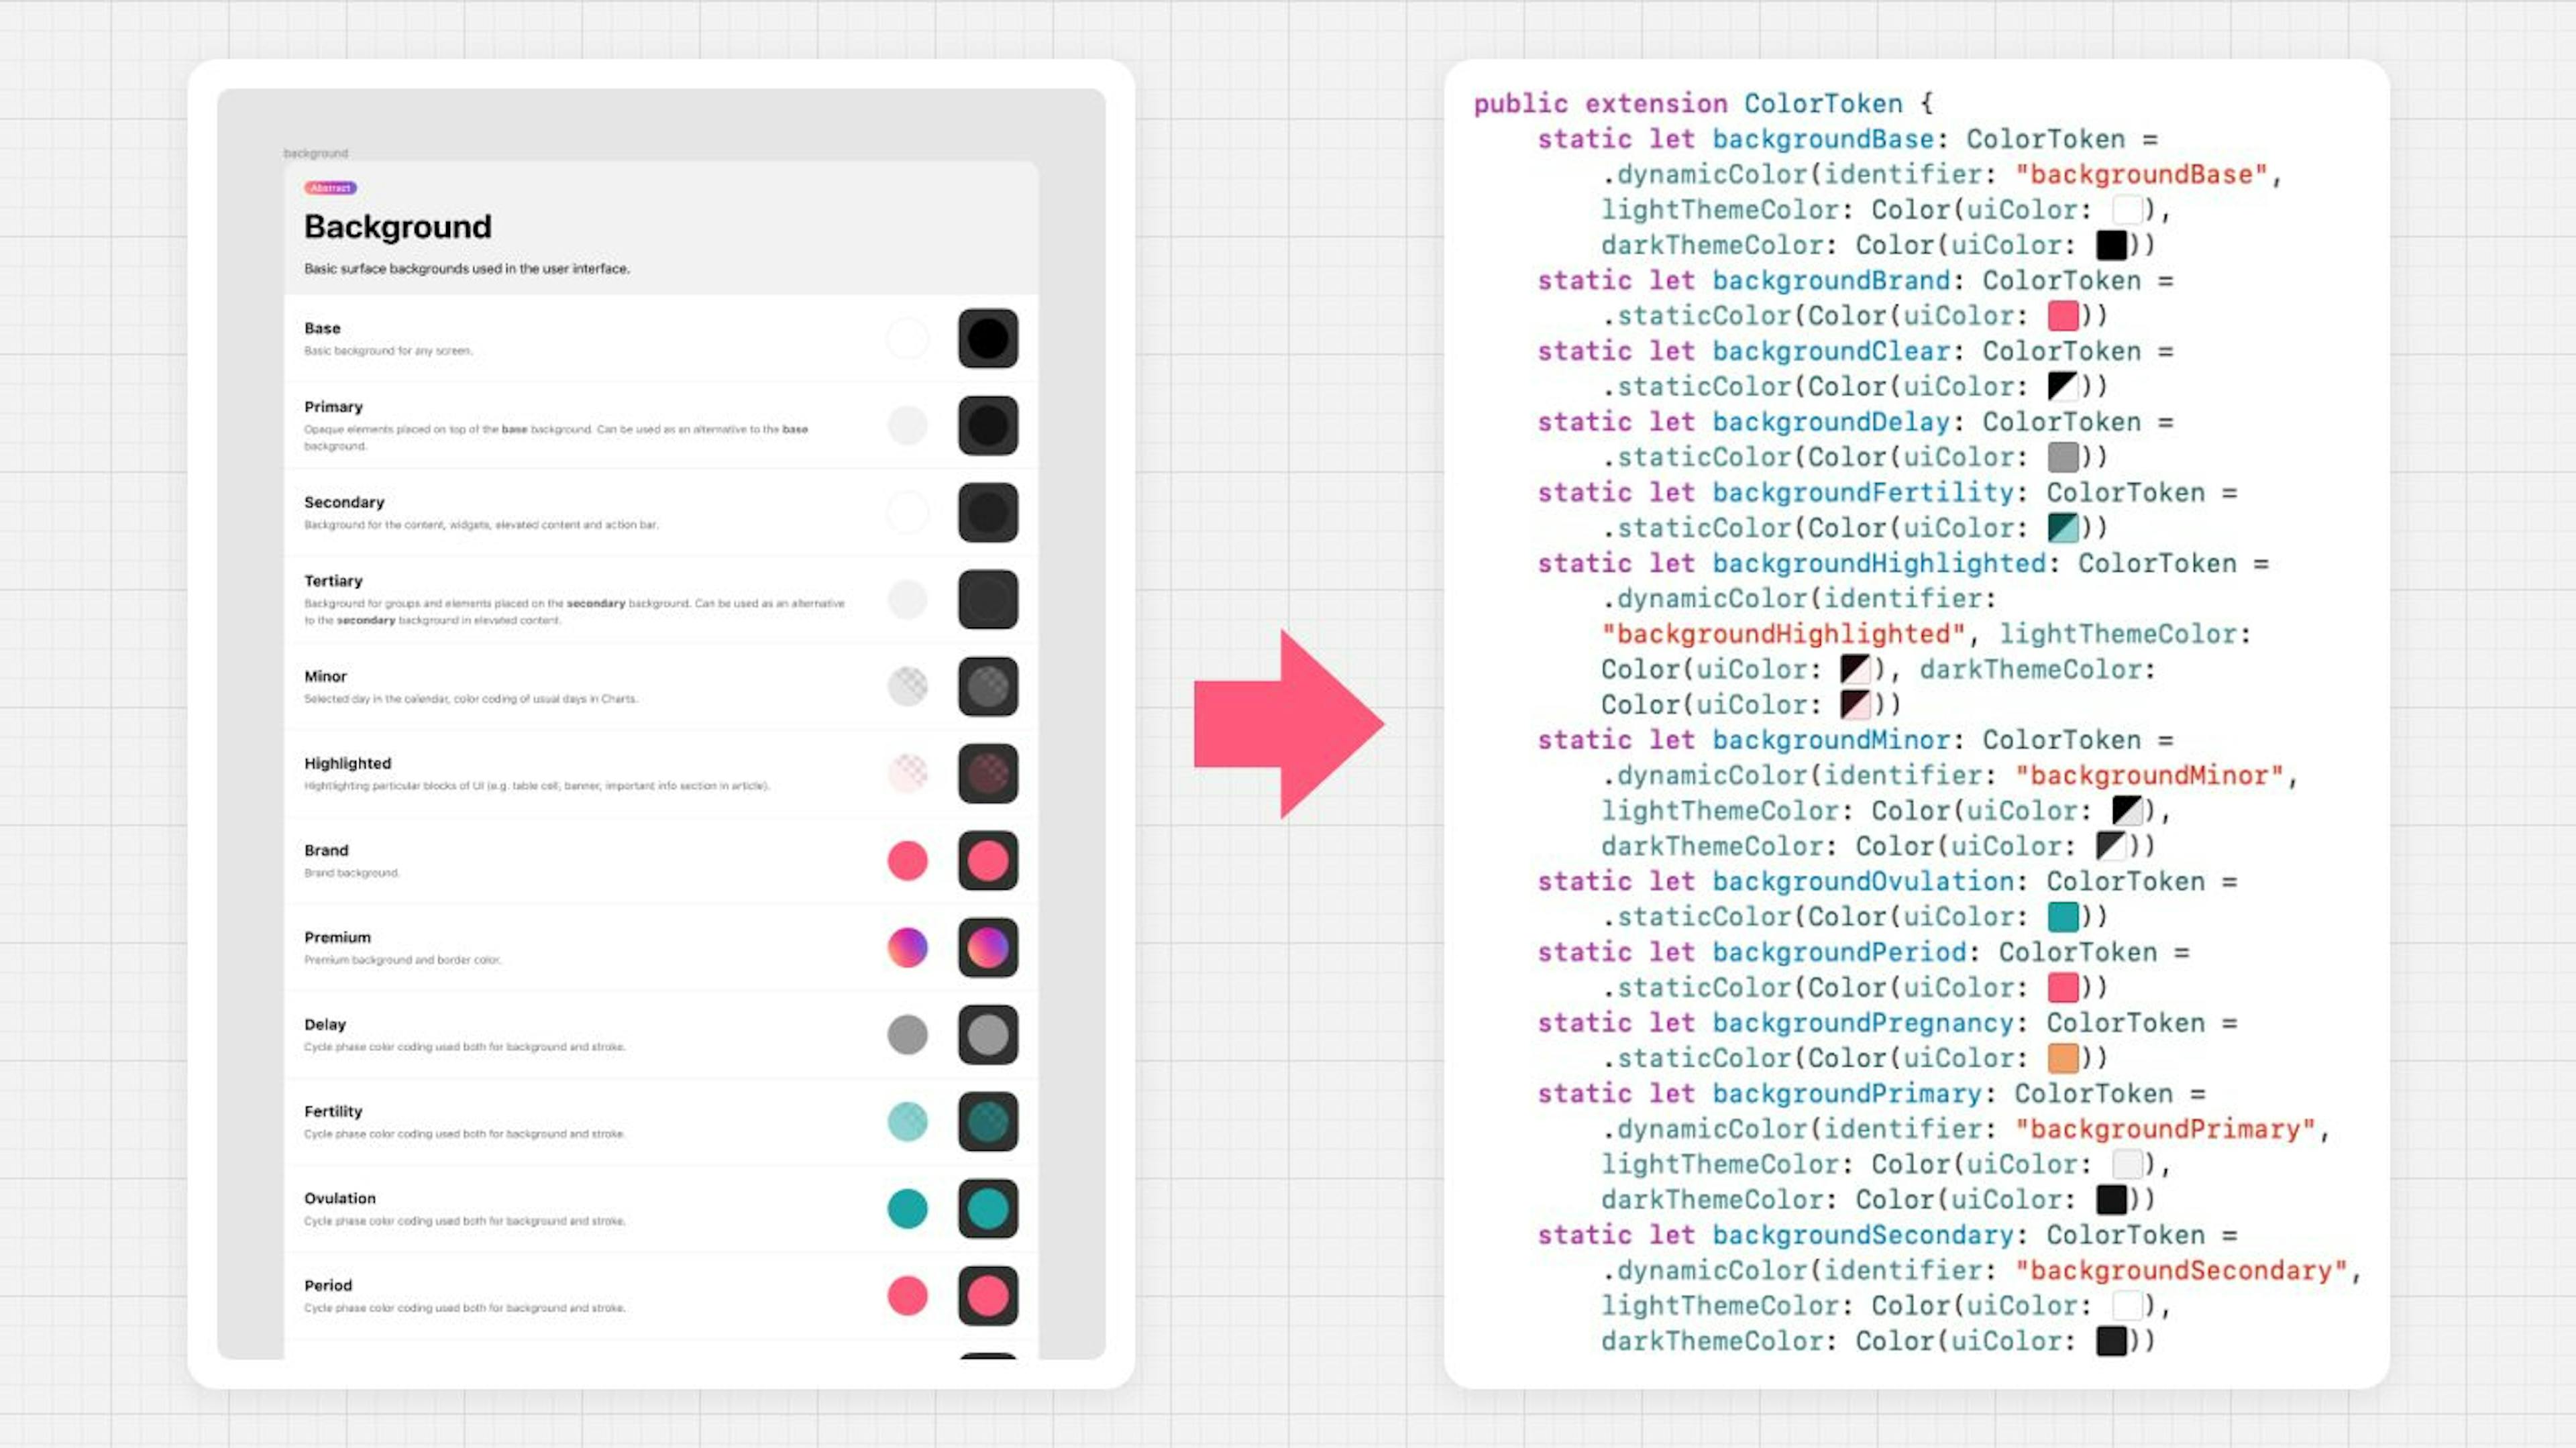Click the Highlighted dark theme swatch
The width and height of the screenshot is (2576, 1448).
(988, 773)
